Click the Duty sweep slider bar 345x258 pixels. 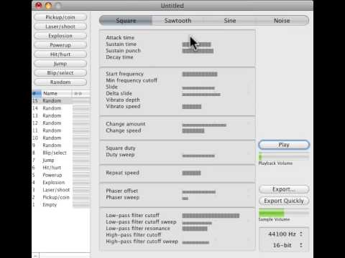(198, 156)
